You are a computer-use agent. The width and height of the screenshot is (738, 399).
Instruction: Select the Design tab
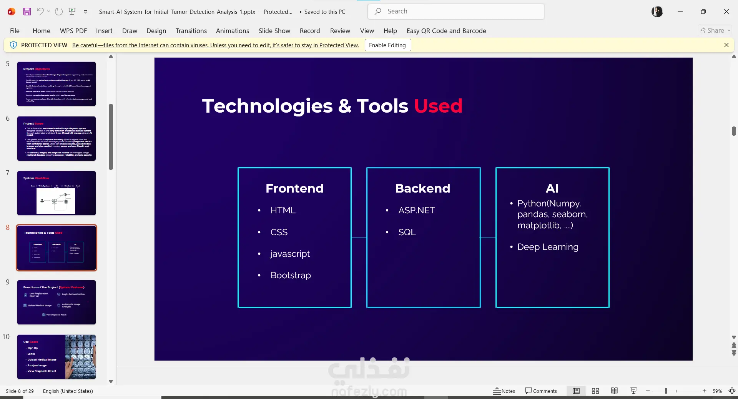pos(156,31)
